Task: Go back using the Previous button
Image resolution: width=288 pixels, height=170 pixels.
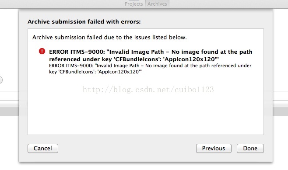Action: 214,148
